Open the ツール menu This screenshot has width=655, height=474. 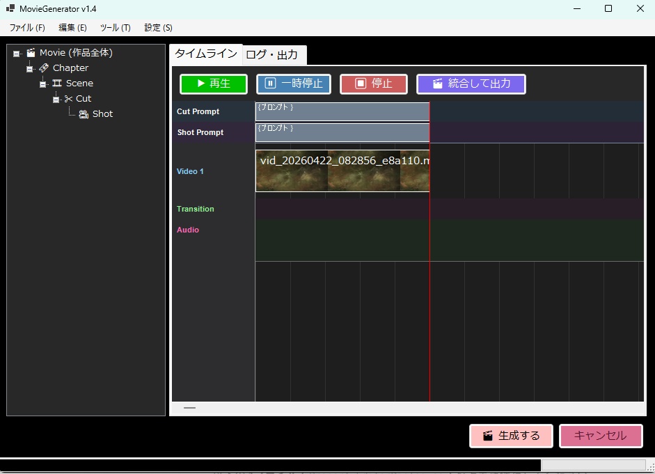coord(114,27)
